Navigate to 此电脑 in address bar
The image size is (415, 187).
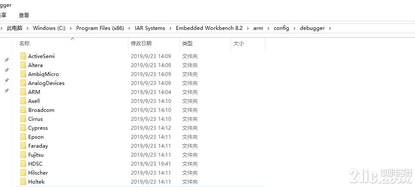click(15, 28)
